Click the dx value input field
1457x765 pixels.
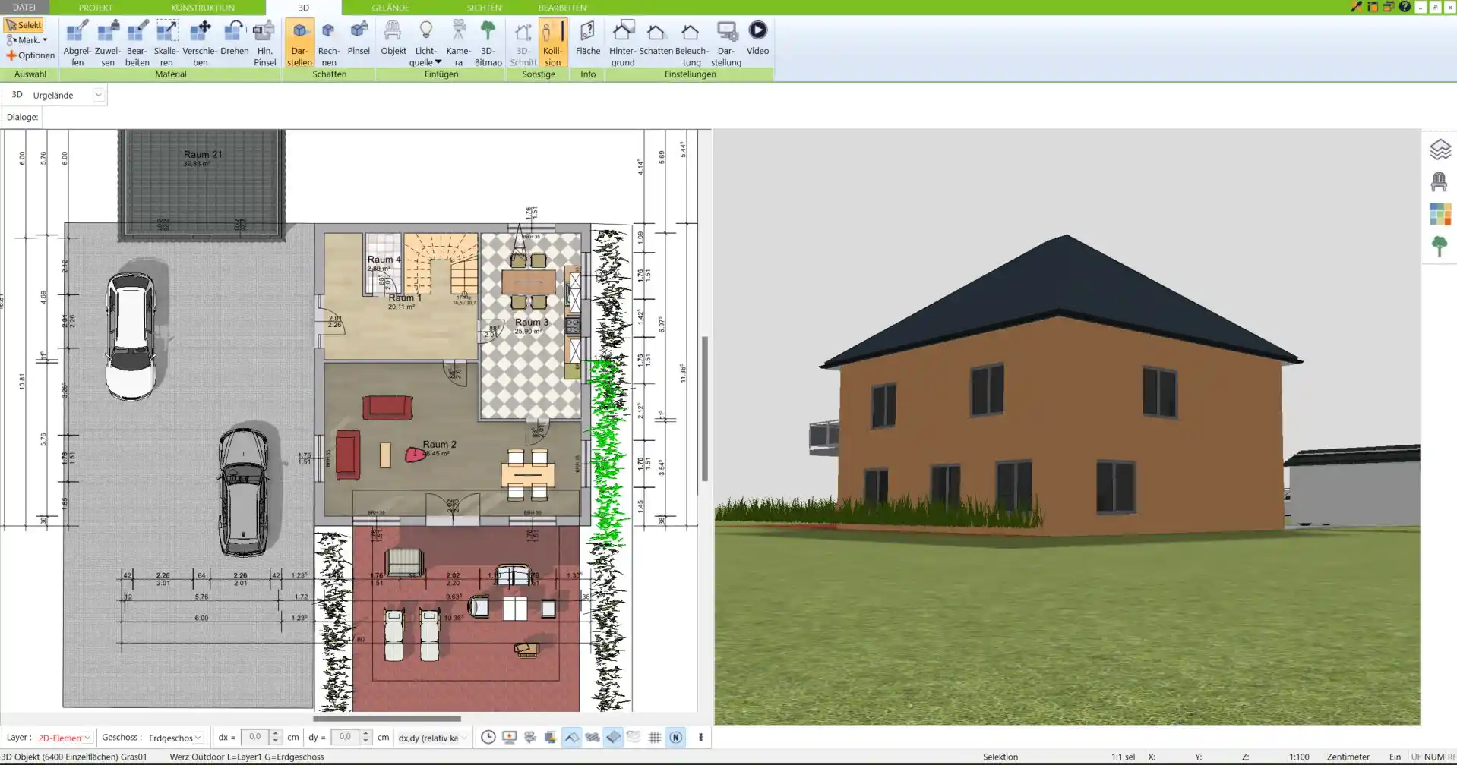click(x=255, y=737)
